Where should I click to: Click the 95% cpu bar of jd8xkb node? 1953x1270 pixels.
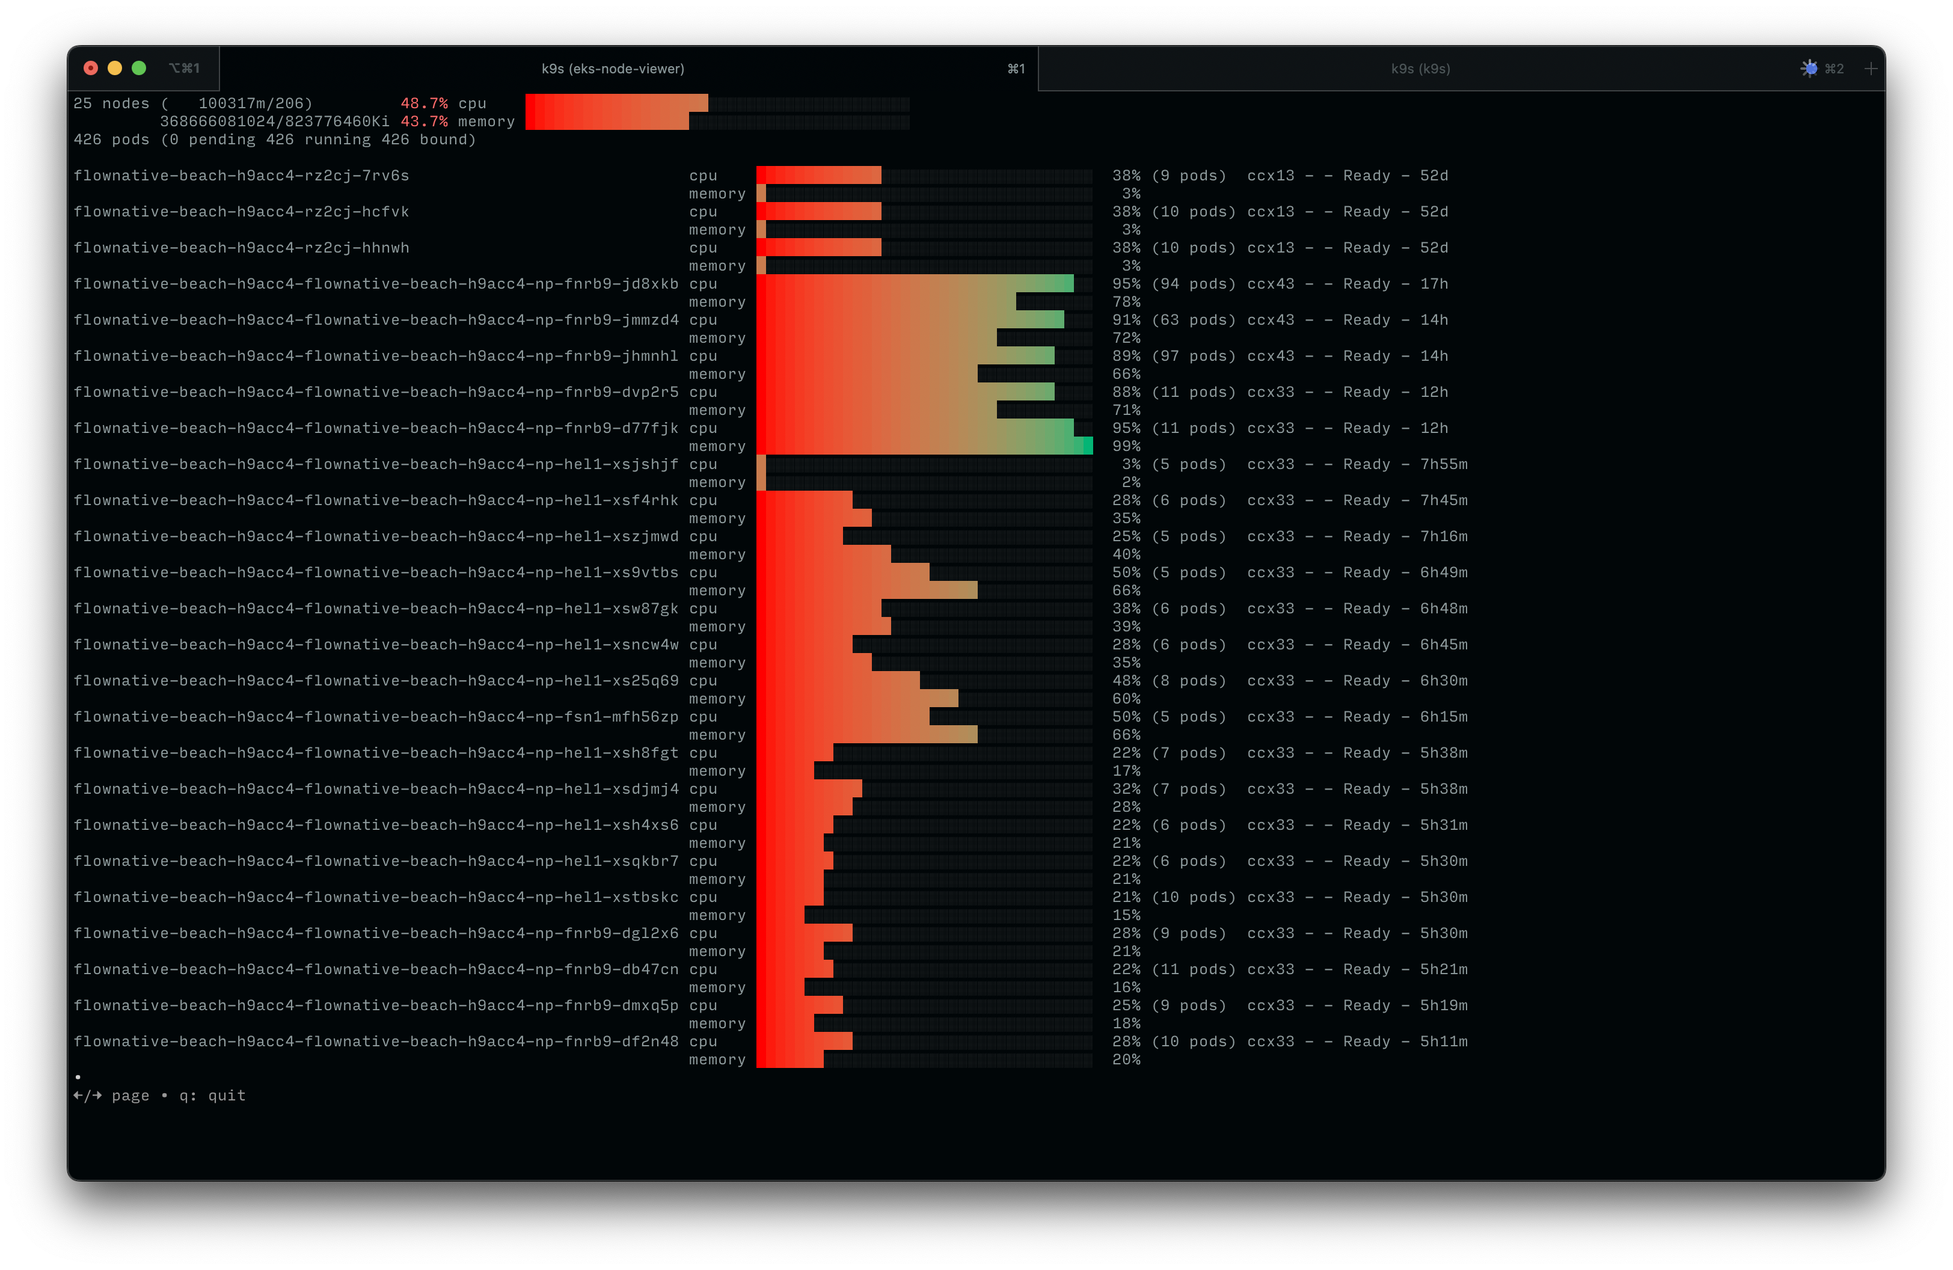[925, 284]
